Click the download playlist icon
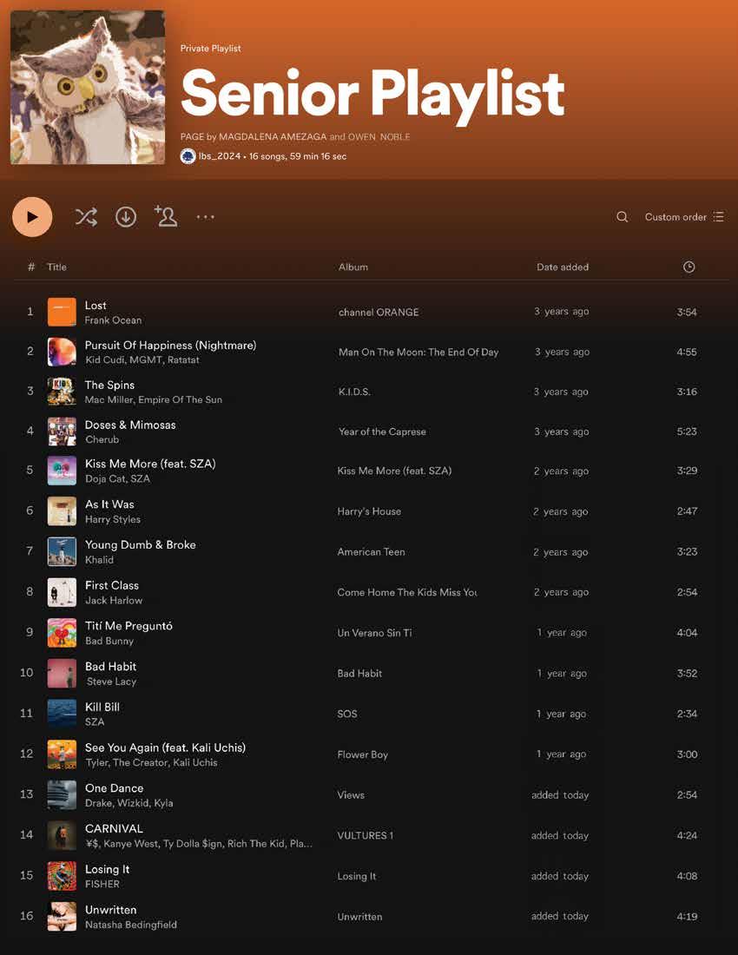738x955 pixels. [126, 217]
